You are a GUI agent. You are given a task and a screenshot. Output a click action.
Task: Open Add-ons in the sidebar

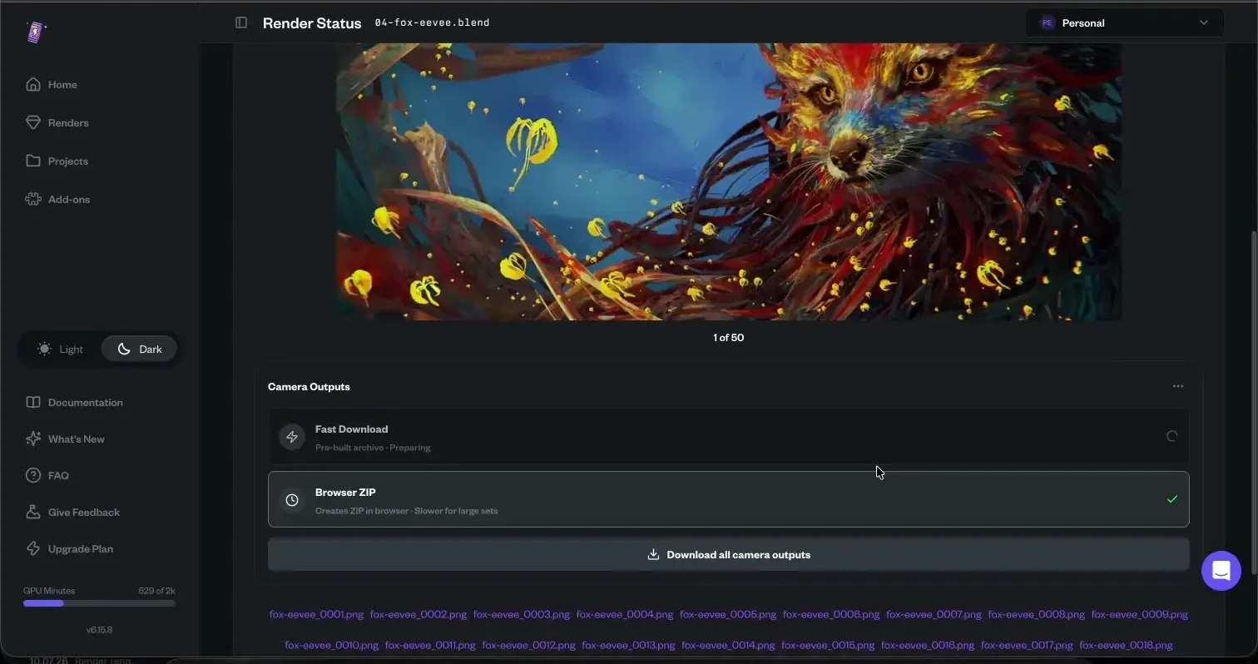coord(69,199)
